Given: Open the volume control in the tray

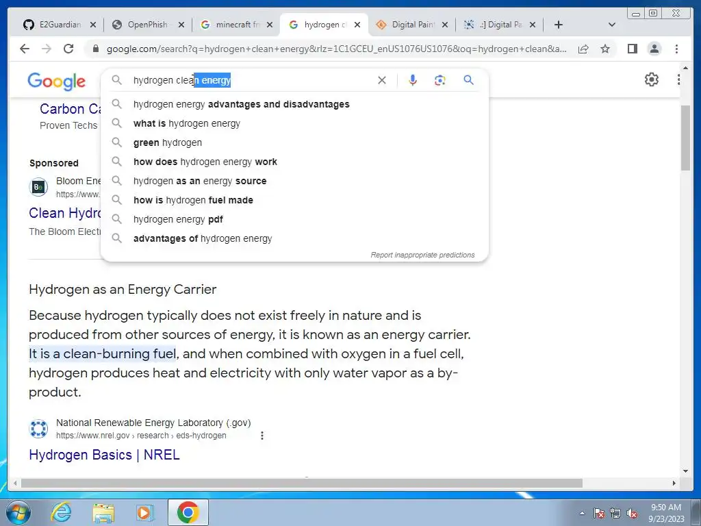Looking at the screenshot, I should pos(632,513).
